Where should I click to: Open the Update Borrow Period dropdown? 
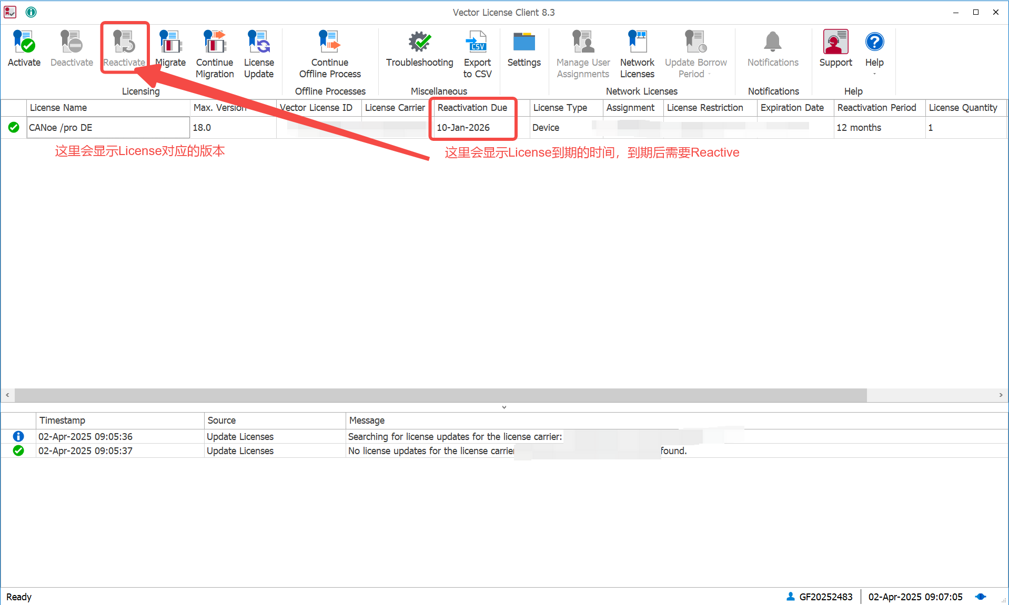(695, 55)
